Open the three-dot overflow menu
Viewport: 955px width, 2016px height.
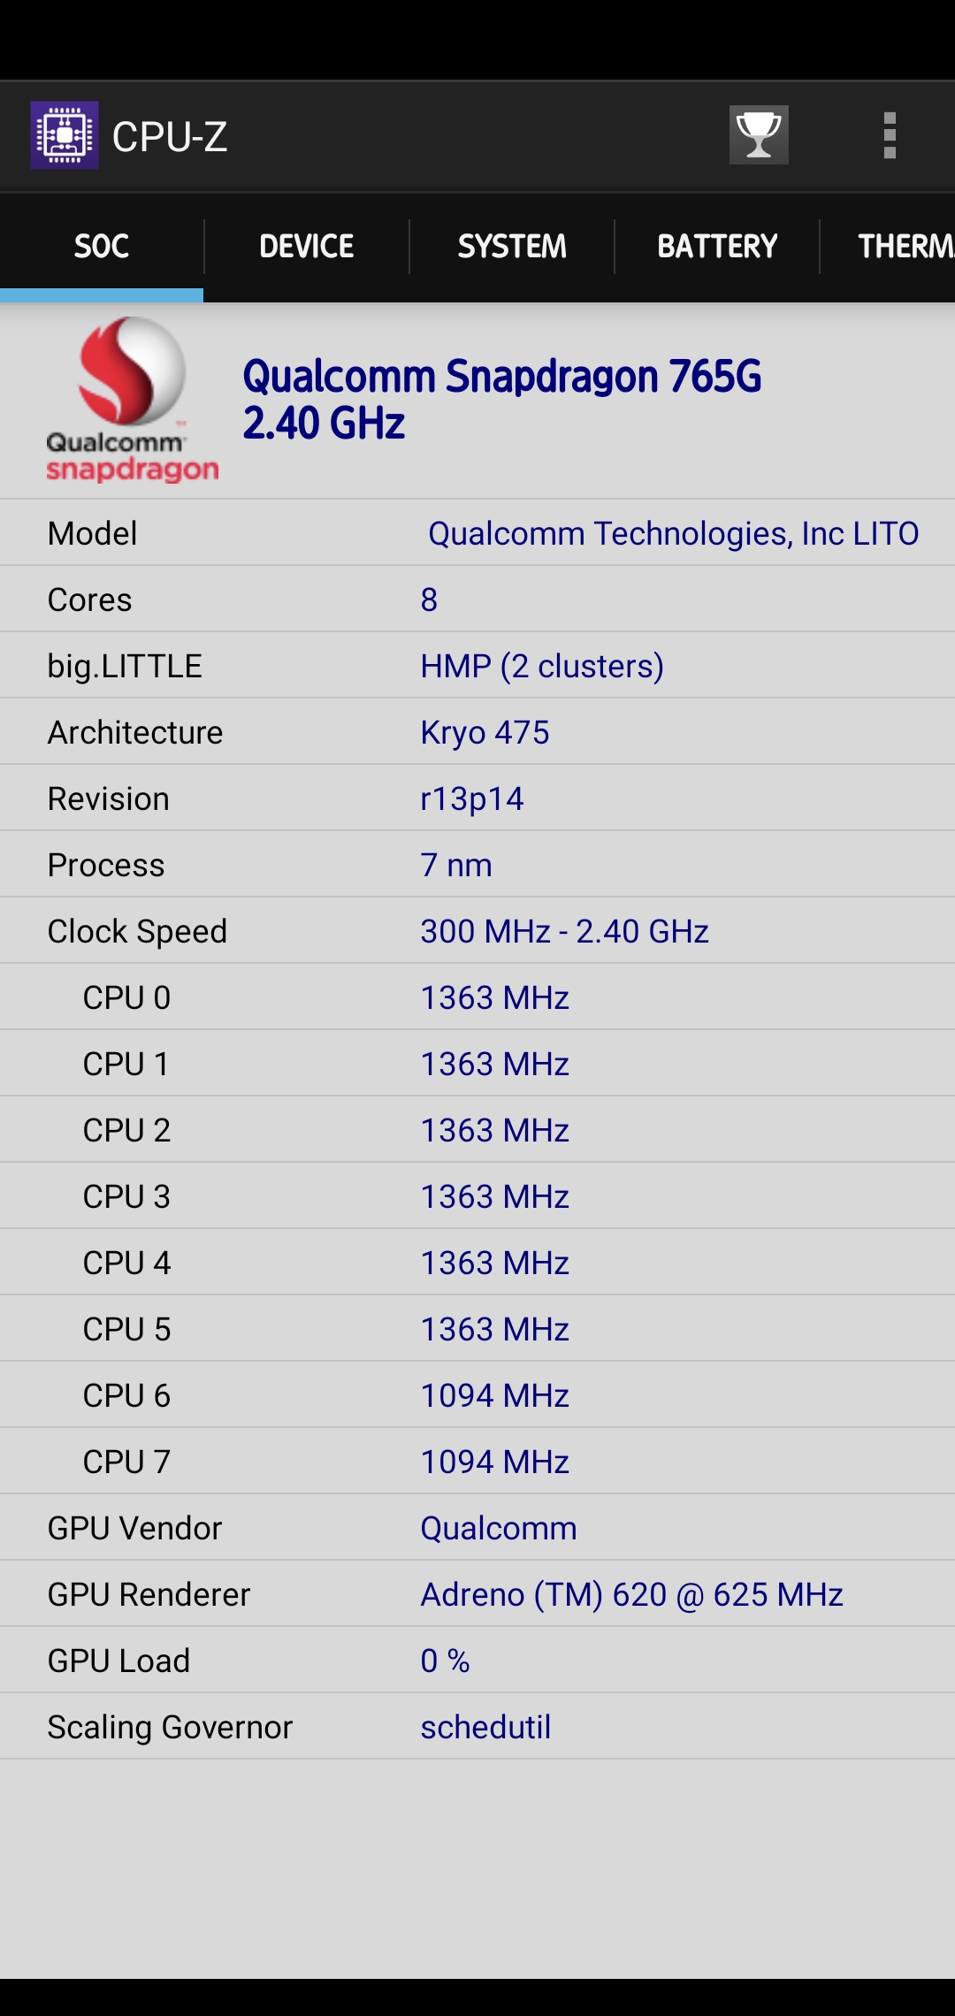(x=890, y=135)
